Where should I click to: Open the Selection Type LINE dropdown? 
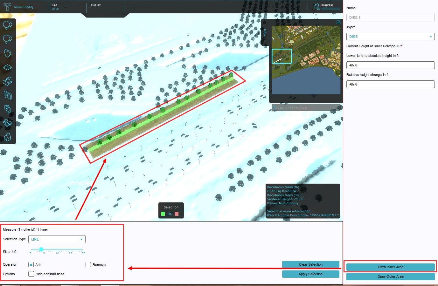(x=57, y=239)
